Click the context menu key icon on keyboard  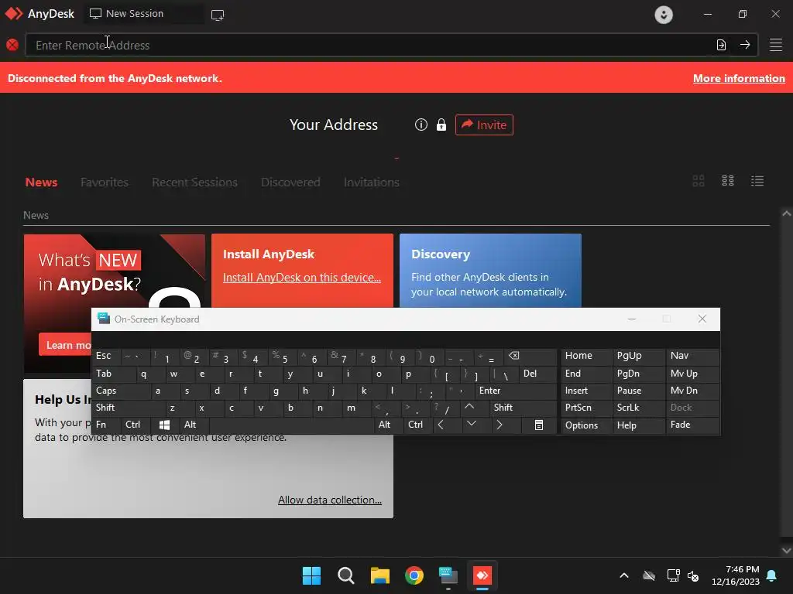click(539, 425)
